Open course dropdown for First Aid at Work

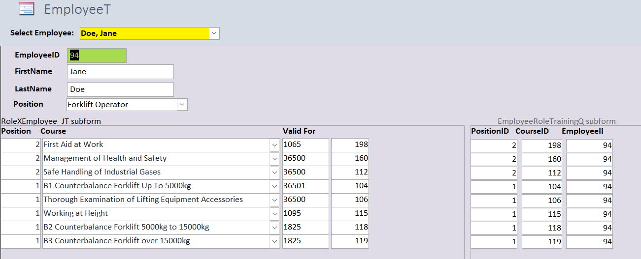pos(274,145)
